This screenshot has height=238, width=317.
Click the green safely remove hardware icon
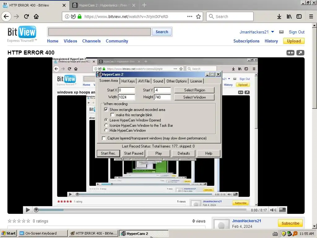tap(289, 234)
